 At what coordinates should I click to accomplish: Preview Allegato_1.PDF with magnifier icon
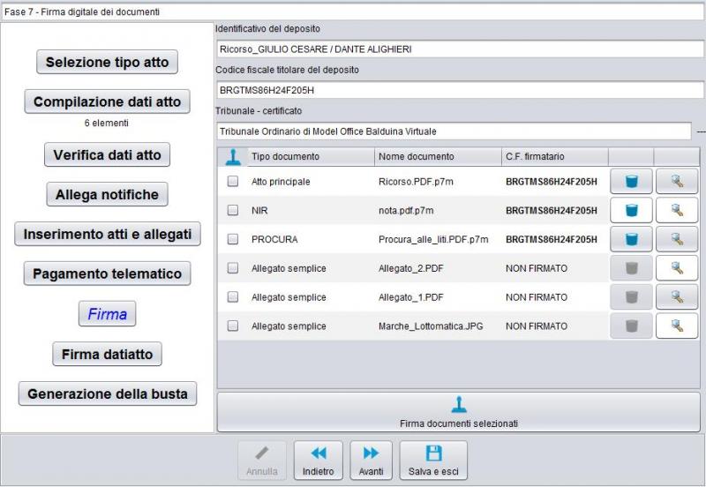pyautogui.click(x=677, y=297)
